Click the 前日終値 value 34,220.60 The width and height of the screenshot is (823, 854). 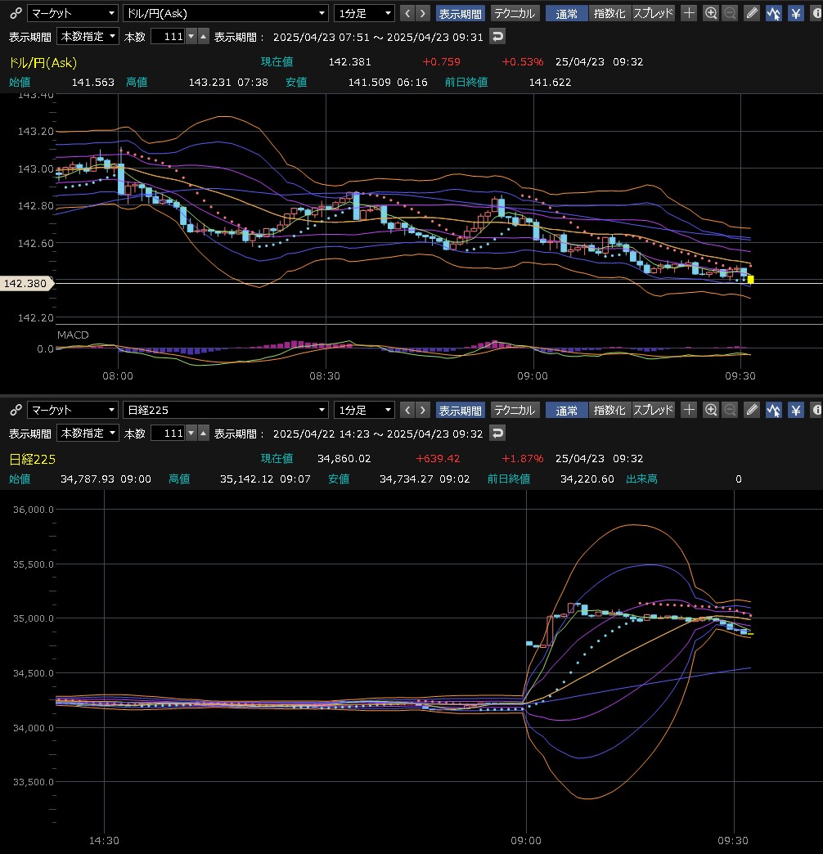click(x=587, y=479)
